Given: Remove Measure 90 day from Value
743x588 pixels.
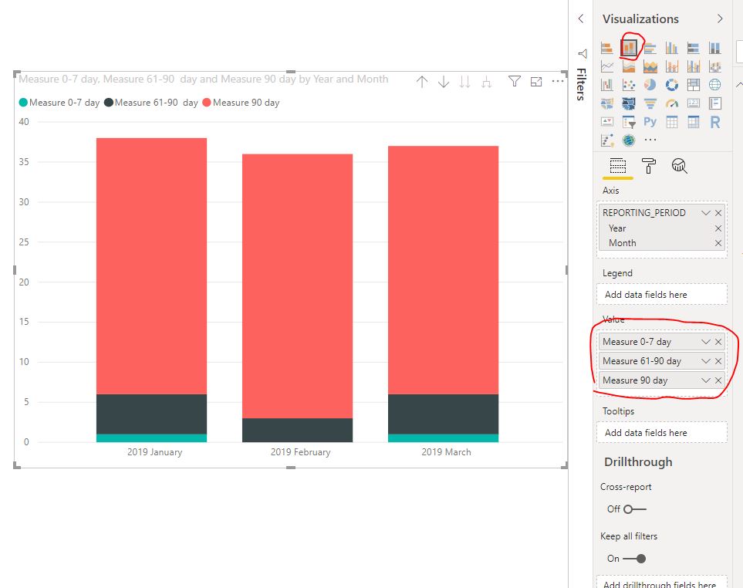Looking at the screenshot, I should click(x=718, y=380).
